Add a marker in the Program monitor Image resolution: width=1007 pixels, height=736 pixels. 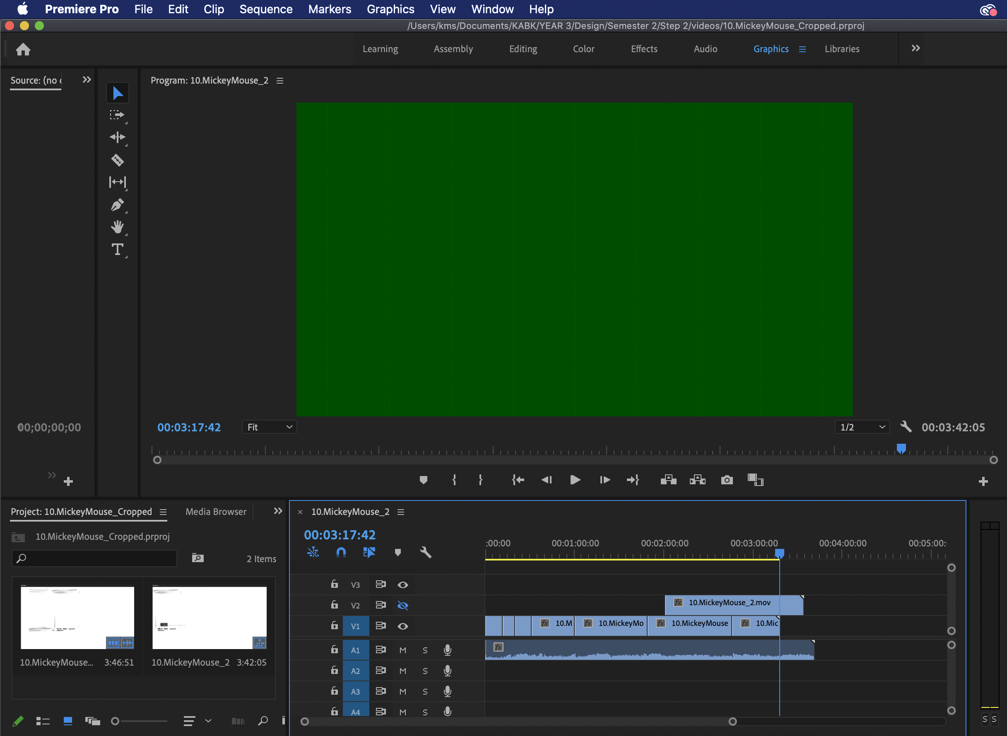[x=423, y=480]
